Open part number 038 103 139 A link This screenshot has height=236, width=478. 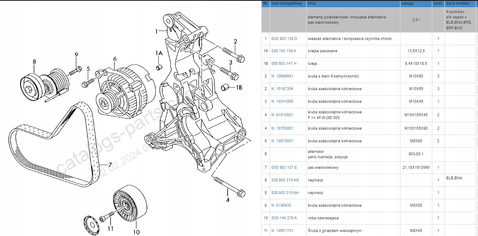click(284, 51)
